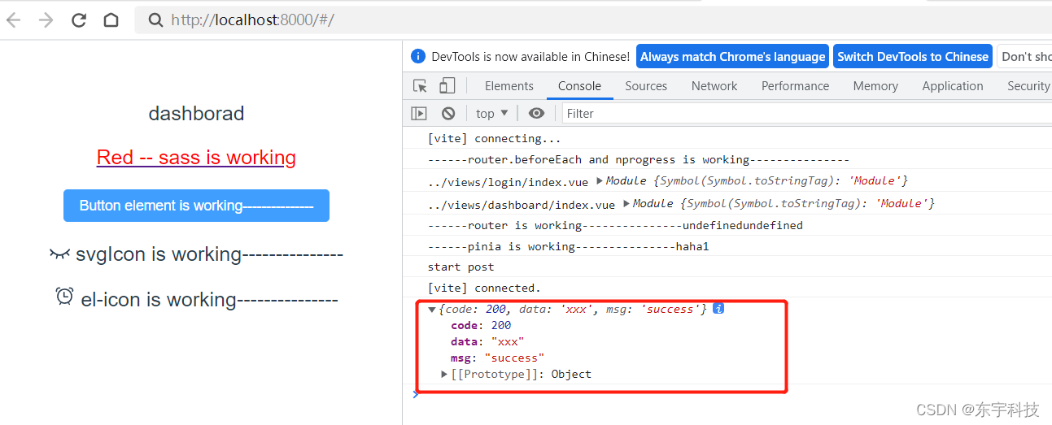The width and height of the screenshot is (1052, 425).
Task: Create a live expression with eye icon
Action: coord(536,113)
